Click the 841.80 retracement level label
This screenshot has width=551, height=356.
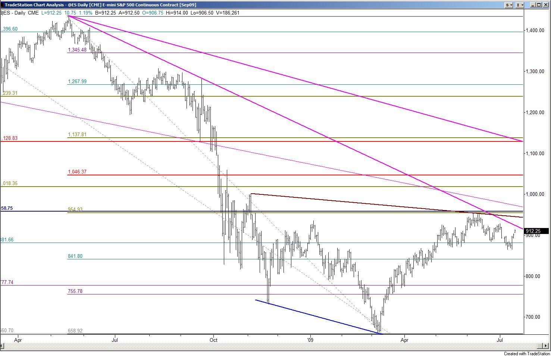[x=75, y=256]
